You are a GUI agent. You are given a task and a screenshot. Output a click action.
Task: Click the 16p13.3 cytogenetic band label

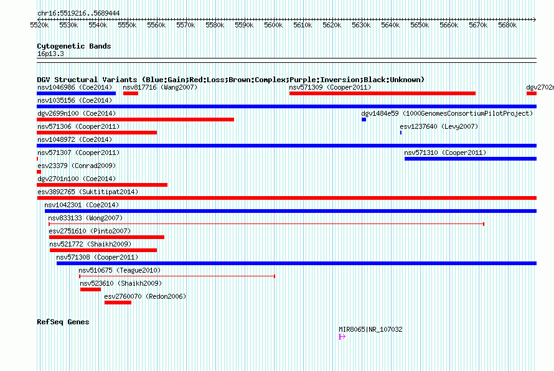(50, 54)
